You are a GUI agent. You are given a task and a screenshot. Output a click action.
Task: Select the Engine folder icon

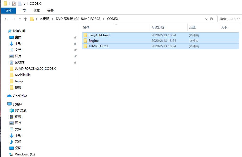[85, 41]
